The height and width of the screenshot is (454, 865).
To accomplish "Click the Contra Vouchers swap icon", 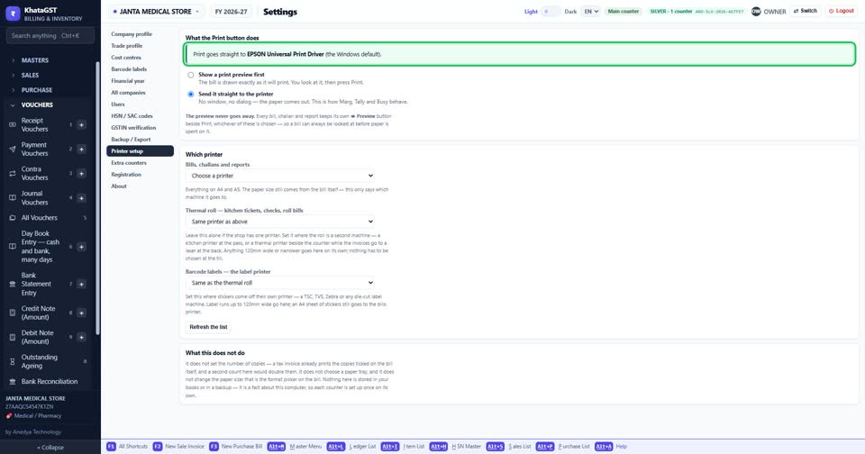I will (12, 174).
